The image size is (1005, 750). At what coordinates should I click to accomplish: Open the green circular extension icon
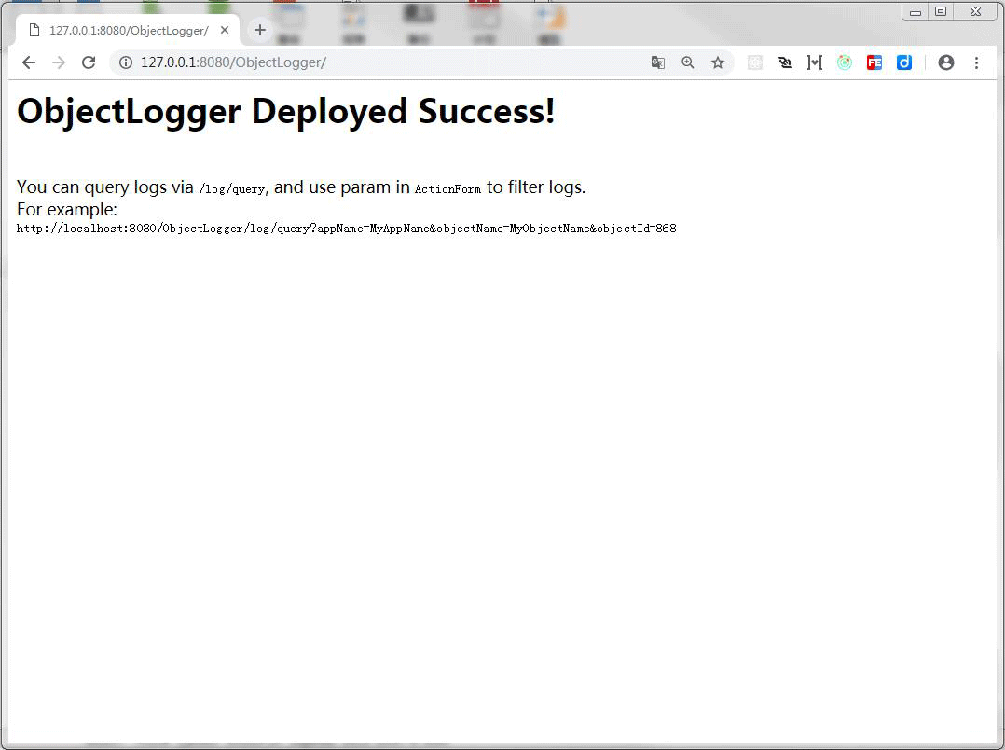pos(845,62)
